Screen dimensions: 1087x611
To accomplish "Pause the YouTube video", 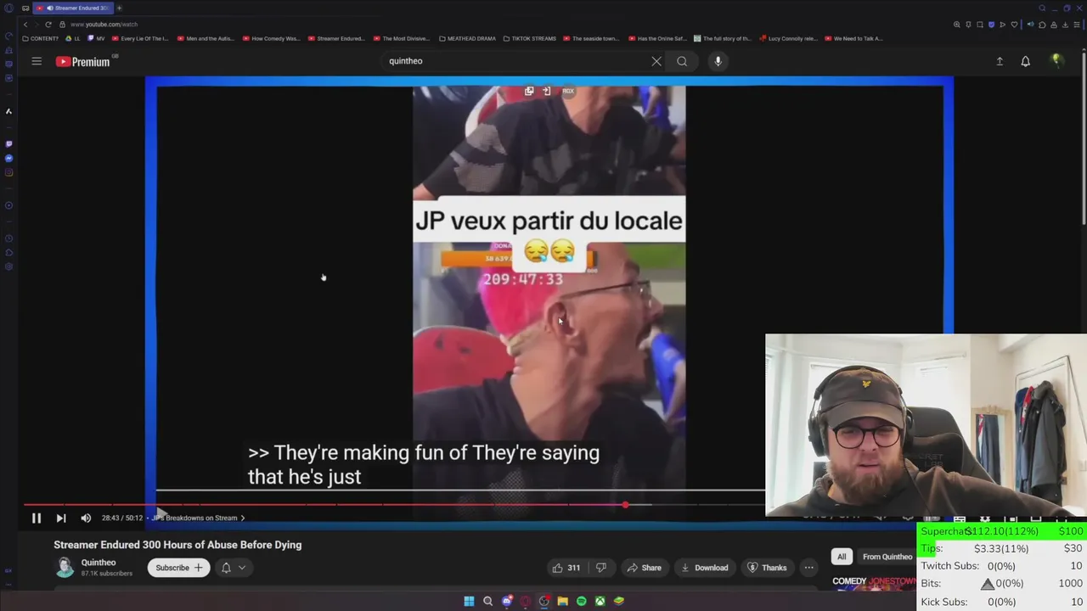I will 37,518.
